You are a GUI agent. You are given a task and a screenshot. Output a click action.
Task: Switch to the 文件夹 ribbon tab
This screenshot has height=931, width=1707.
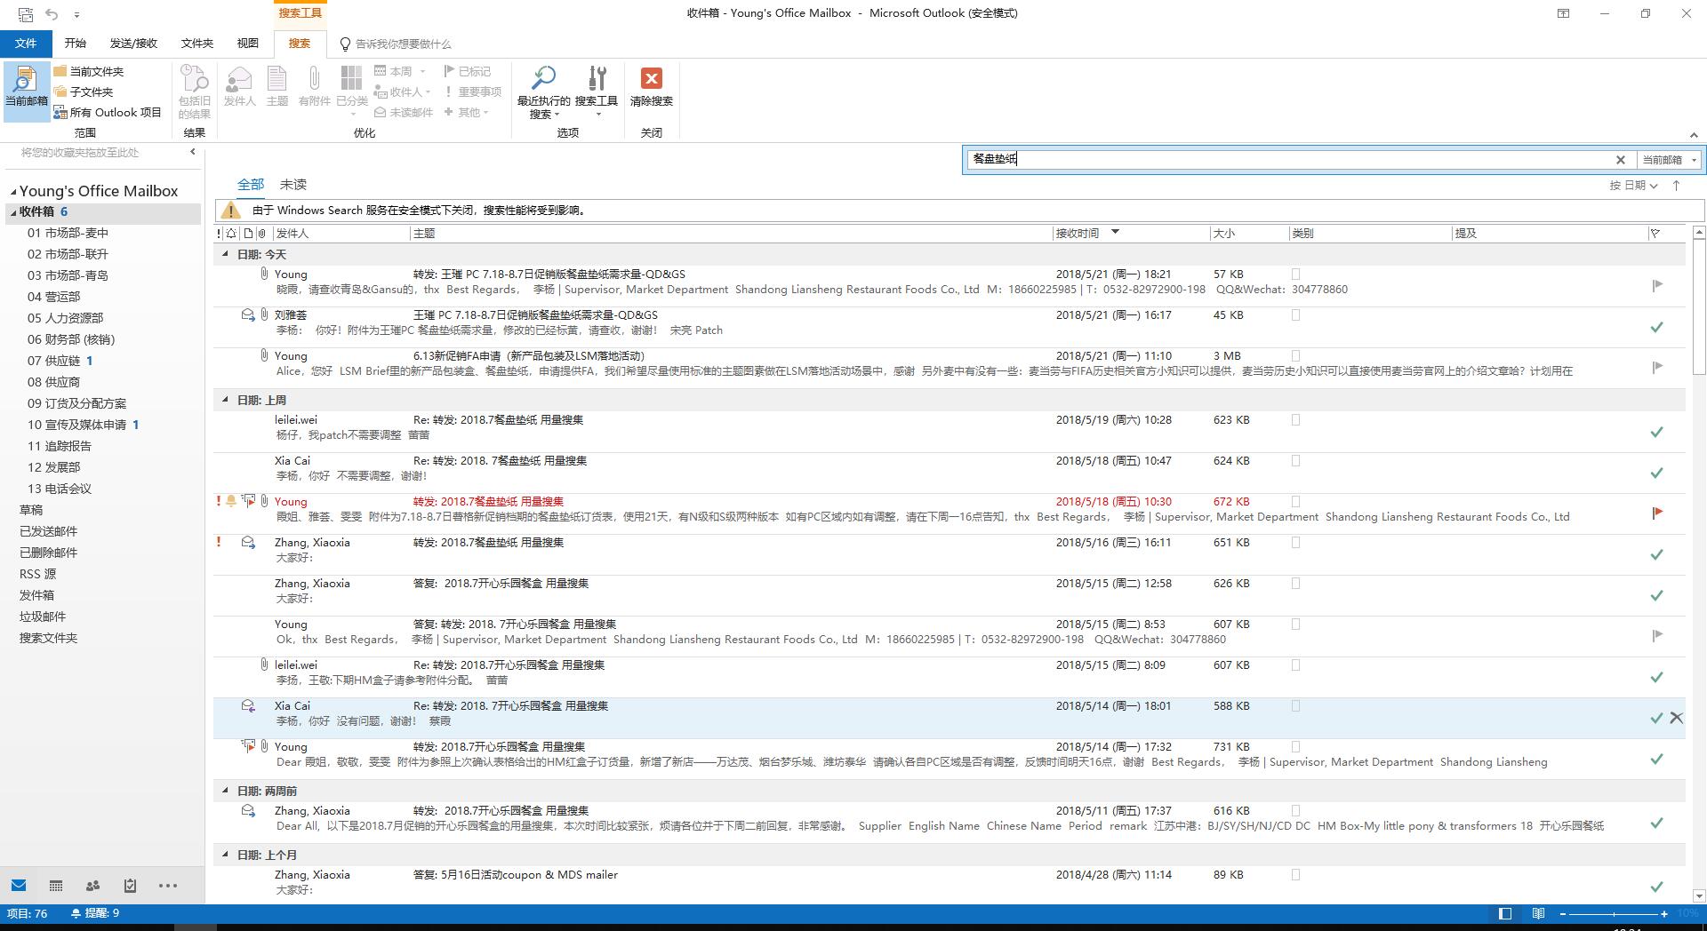tap(196, 44)
